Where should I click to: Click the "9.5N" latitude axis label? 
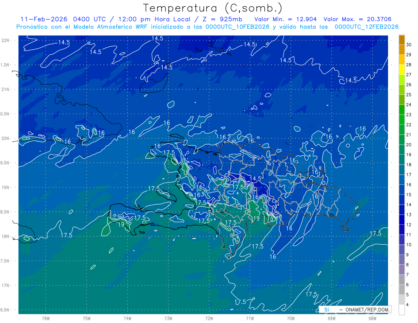pyautogui.click(x=5, y=163)
